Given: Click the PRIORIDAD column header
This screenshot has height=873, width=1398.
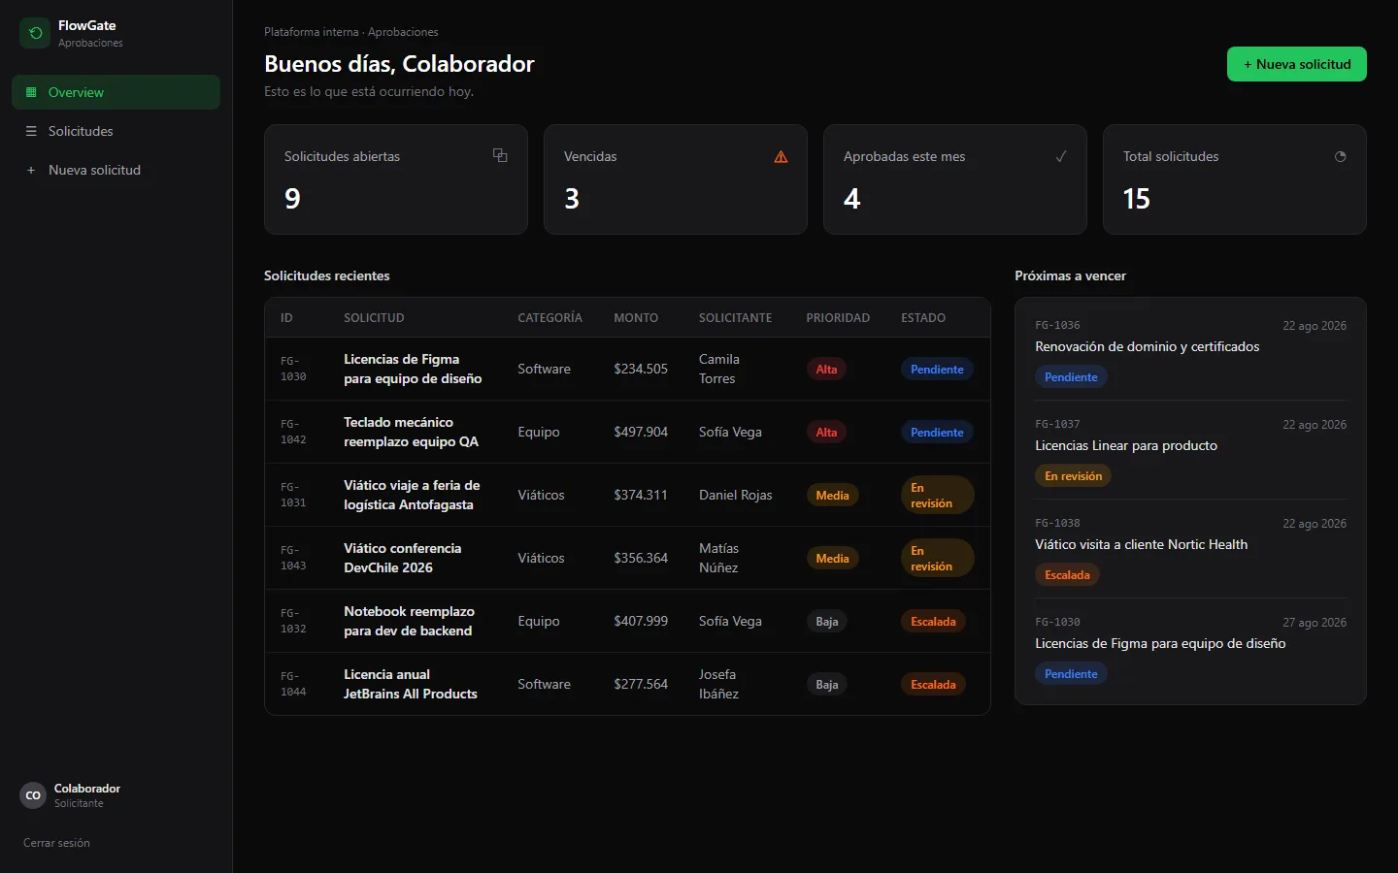Looking at the screenshot, I should coord(838,318).
